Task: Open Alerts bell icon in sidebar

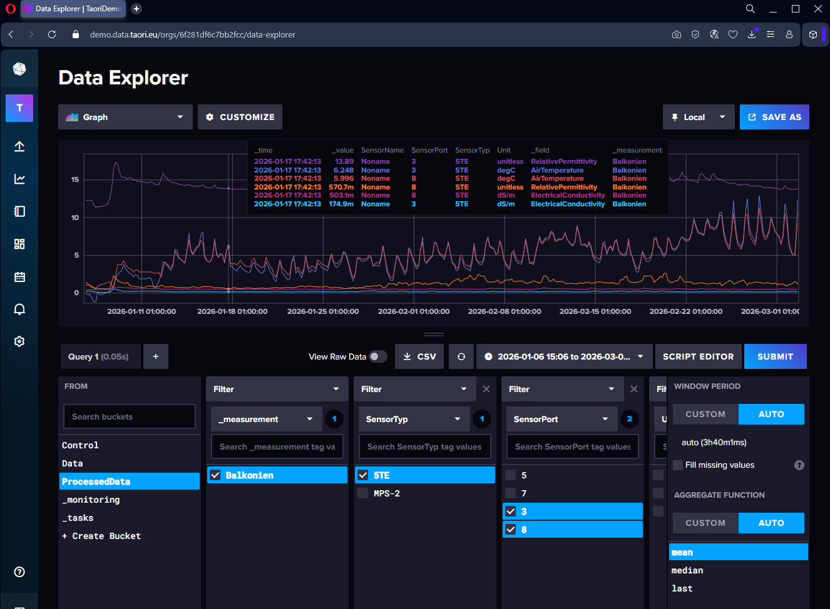Action: click(19, 309)
